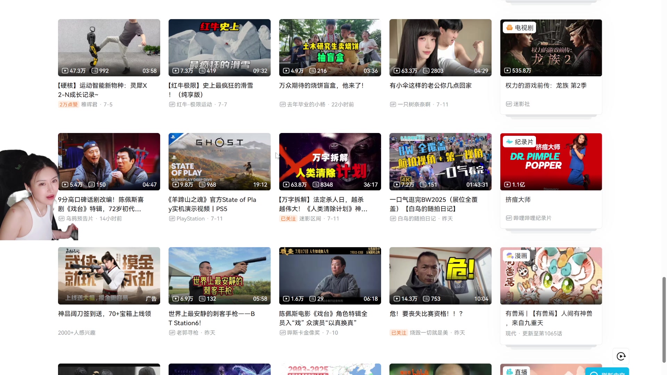Open uploader 乌鸦预告片 profile
667x375 pixels.
point(80,219)
